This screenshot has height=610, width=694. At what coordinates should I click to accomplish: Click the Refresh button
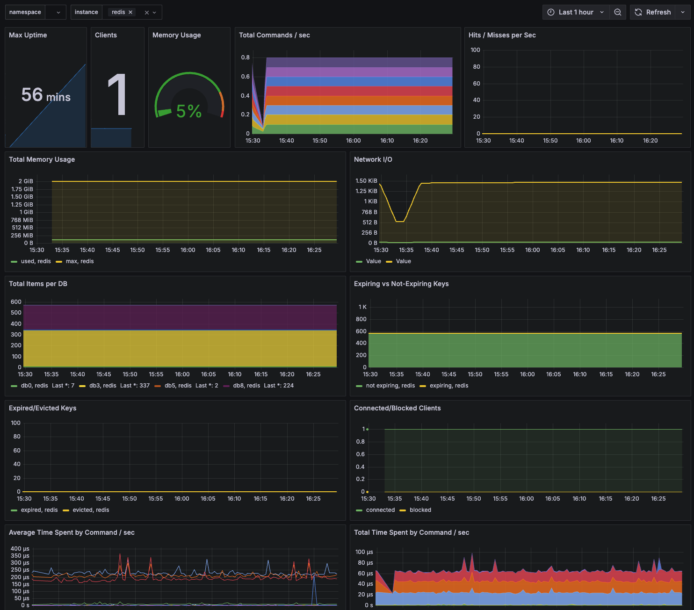coord(652,12)
